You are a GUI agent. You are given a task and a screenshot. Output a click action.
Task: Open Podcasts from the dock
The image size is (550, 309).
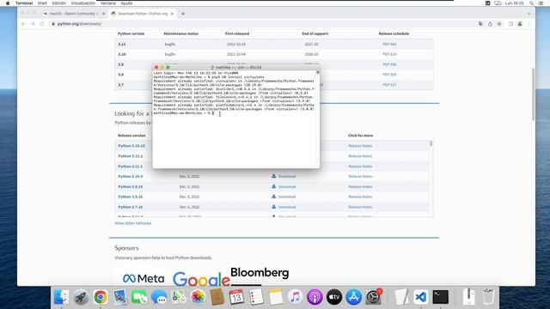[315, 297]
